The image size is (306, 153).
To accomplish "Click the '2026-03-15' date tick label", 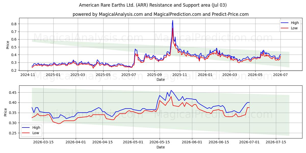I will pyautogui.click(x=43, y=142).
